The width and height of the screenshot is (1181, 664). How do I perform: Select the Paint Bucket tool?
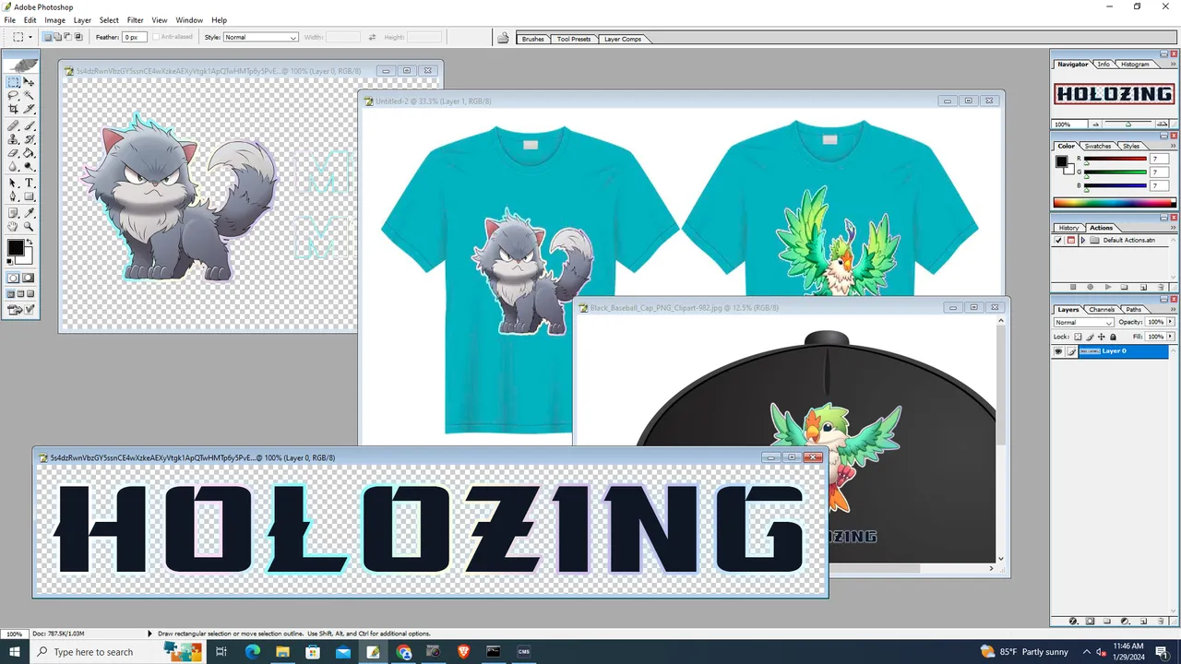pos(29,152)
